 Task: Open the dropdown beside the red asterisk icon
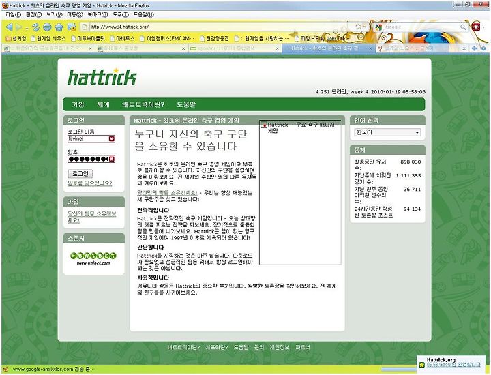(483, 27)
